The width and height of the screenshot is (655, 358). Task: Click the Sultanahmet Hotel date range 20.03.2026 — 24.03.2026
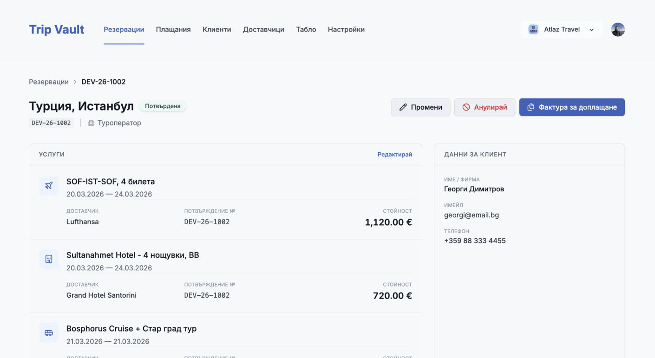[109, 268]
